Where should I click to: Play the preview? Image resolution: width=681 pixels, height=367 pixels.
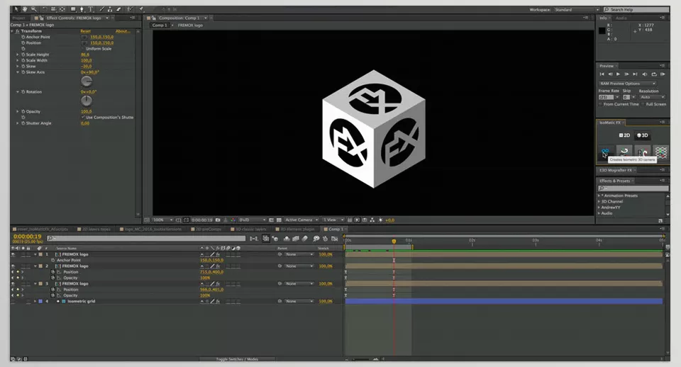coord(618,74)
